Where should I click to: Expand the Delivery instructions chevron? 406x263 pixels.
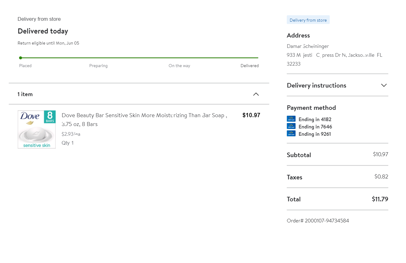coord(384,85)
